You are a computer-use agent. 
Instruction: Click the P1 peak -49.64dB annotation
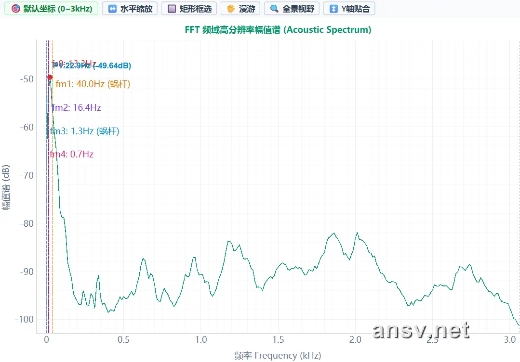(x=92, y=65)
